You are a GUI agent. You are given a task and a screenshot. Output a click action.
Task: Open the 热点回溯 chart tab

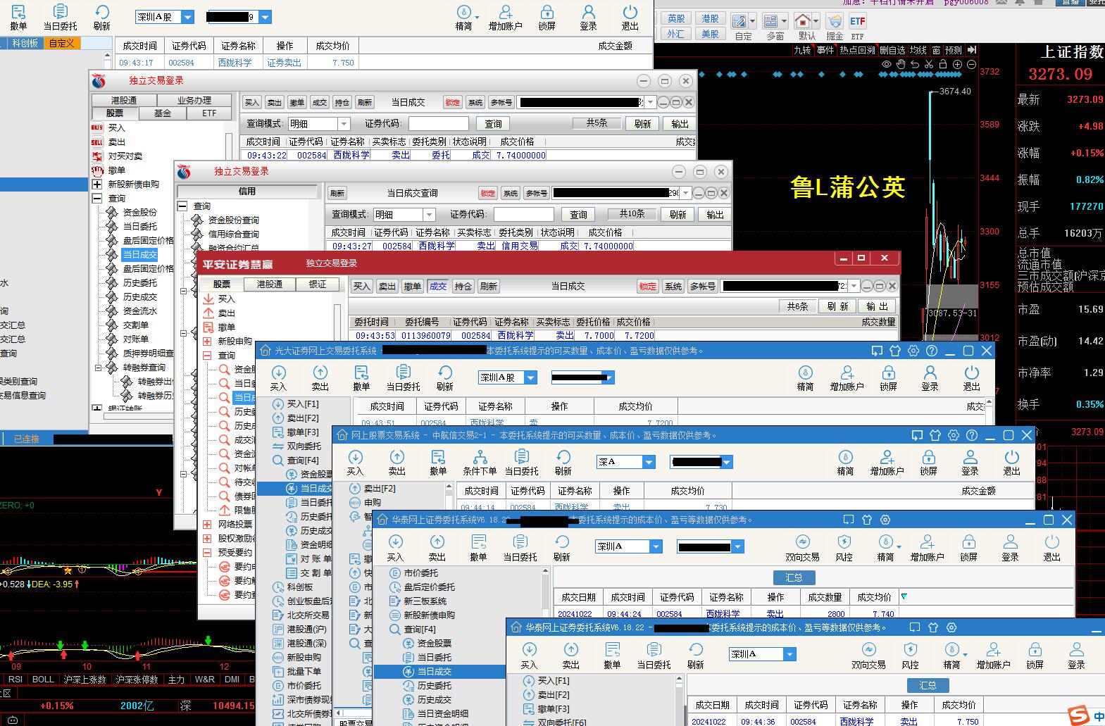(857, 50)
